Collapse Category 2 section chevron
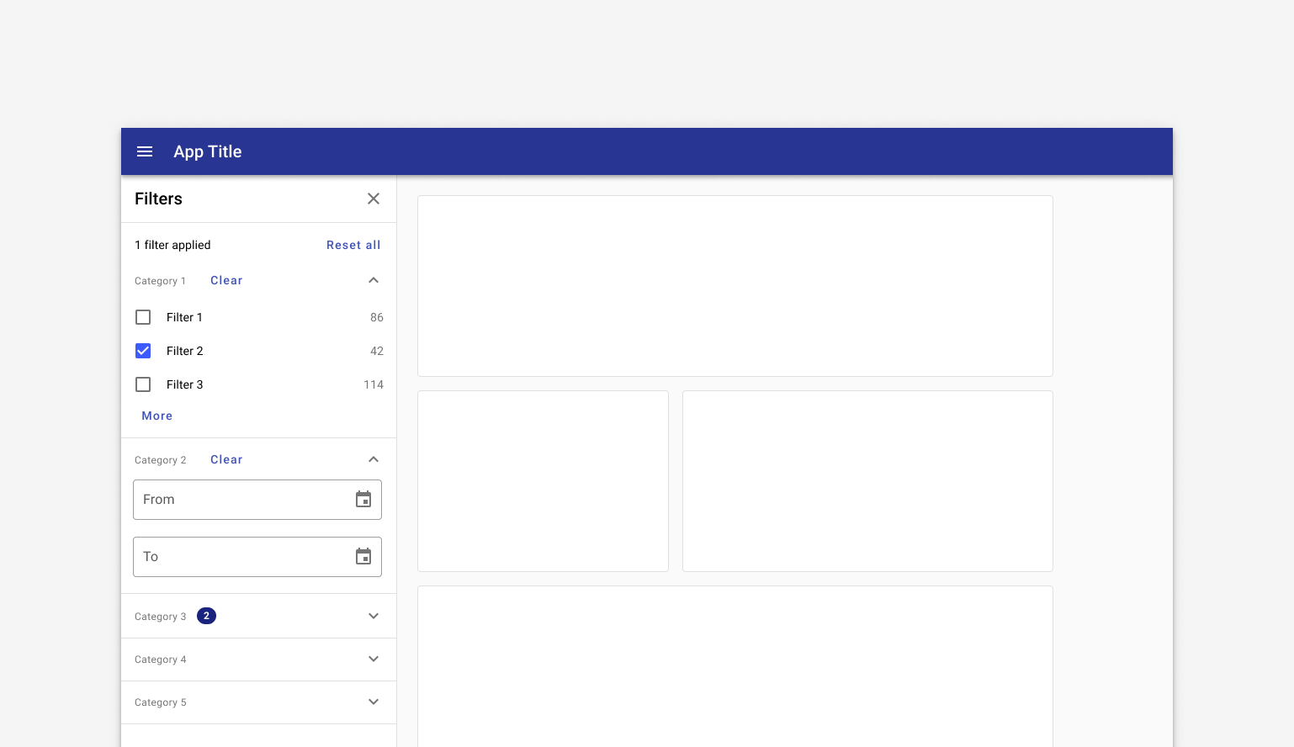This screenshot has height=747, width=1294. point(374,459)
